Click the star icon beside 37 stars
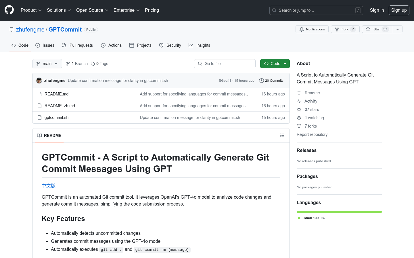414x258 pixels. pyautogui.click(x=299, y=110)
